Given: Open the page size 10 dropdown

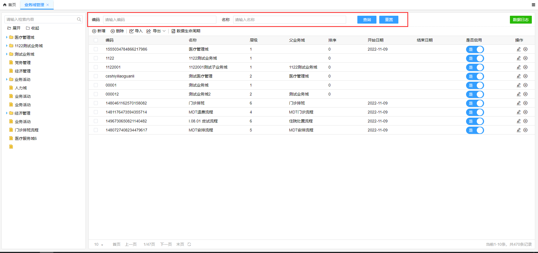Looking at the screenshot, I should click(x=99, y=244).
